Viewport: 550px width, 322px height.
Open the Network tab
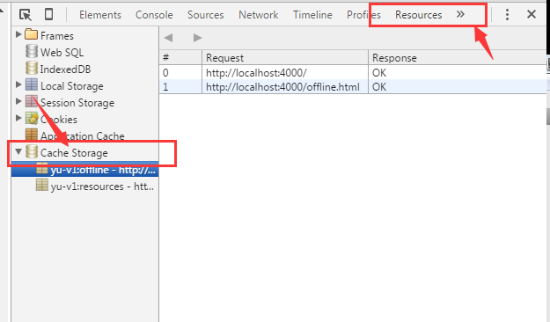[258, 15]
